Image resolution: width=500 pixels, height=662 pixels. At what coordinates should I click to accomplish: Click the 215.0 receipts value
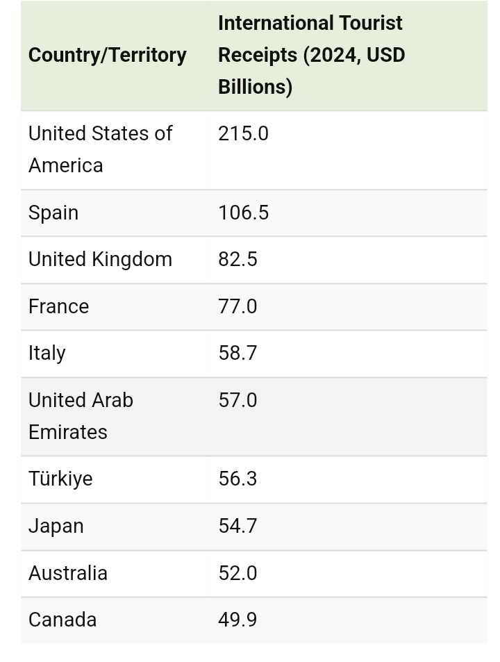243,133
